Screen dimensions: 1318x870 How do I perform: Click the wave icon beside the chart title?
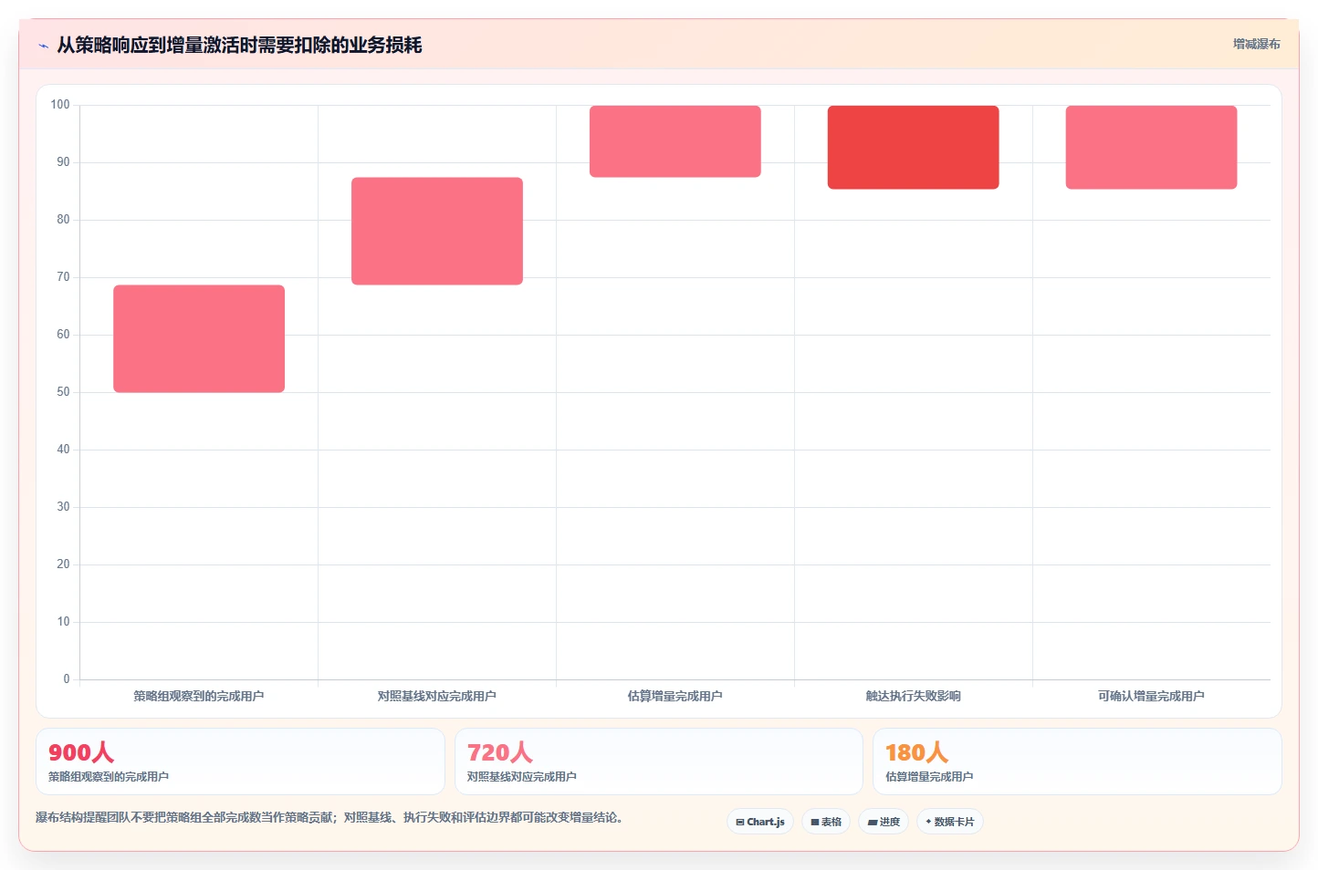[x=43, y=46]
